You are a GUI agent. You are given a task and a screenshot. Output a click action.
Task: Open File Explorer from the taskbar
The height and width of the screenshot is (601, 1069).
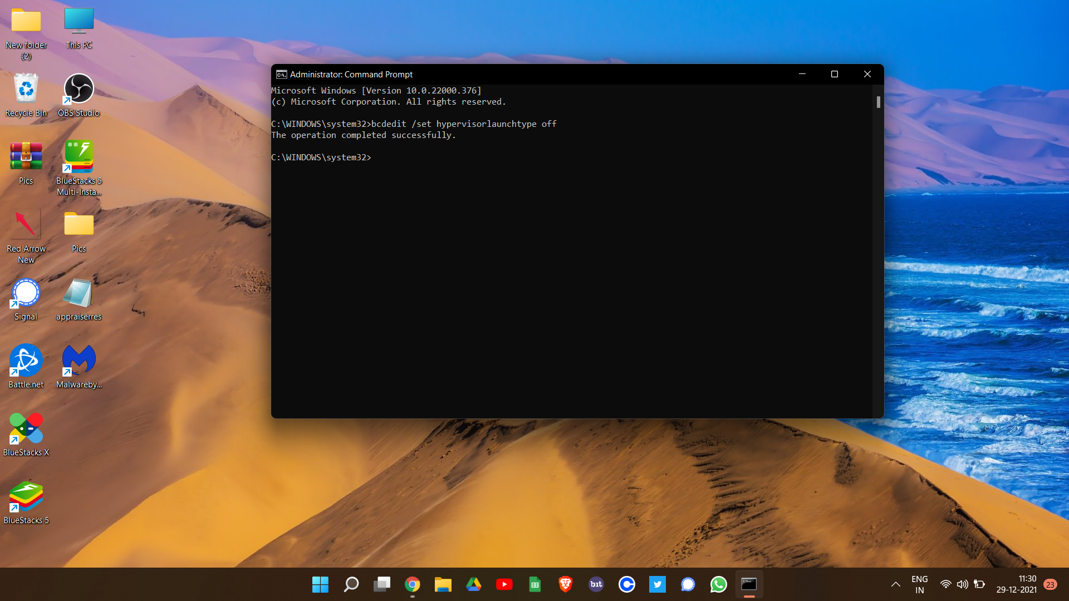443,584
